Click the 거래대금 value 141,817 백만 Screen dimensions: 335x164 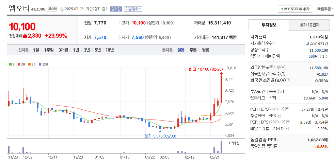pyautogui.click(x=224, y=37)
